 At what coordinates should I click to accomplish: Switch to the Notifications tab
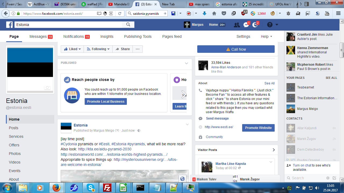pyautogui.click(x=77, y=36)
